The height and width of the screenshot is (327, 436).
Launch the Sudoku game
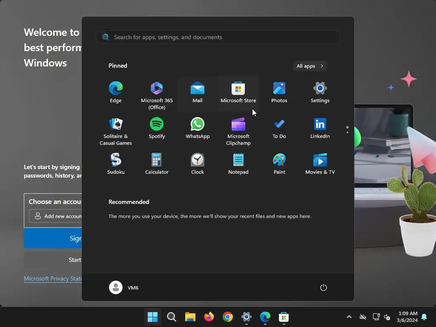[116, 164]
